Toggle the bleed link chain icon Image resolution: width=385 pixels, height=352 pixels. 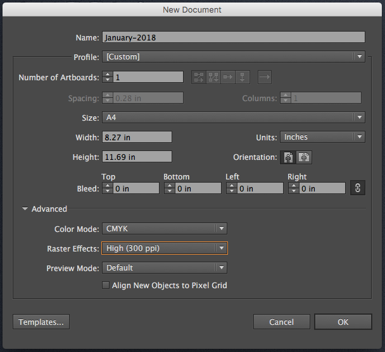pos(358,188)
